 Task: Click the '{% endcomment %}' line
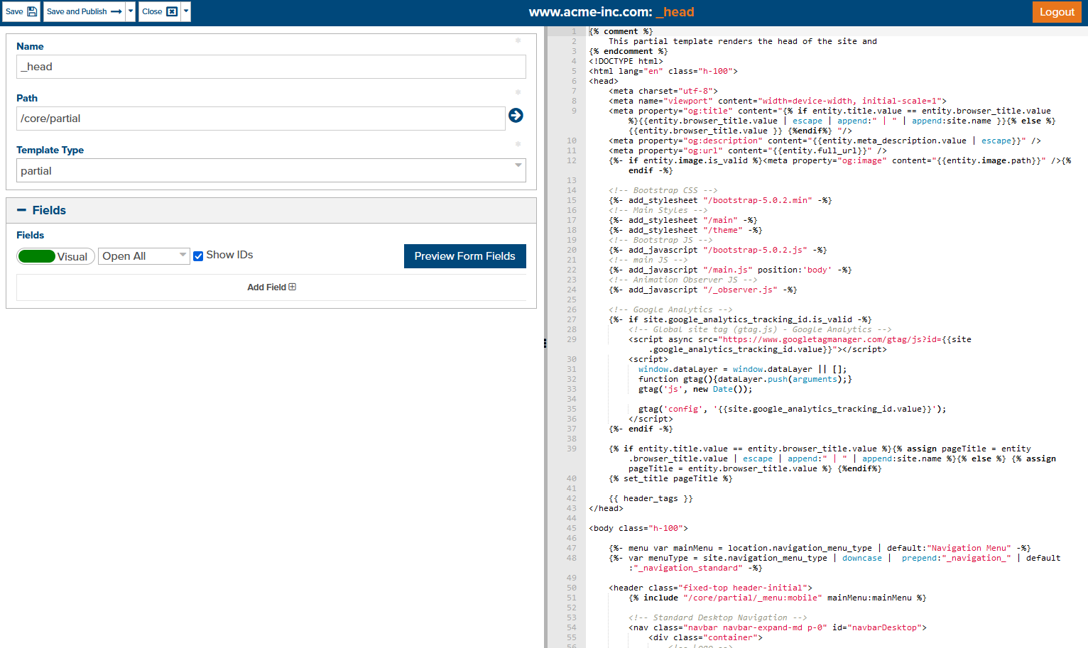click(x=629, y=51)
